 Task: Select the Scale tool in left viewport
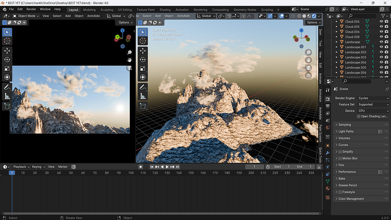[7, 69]
